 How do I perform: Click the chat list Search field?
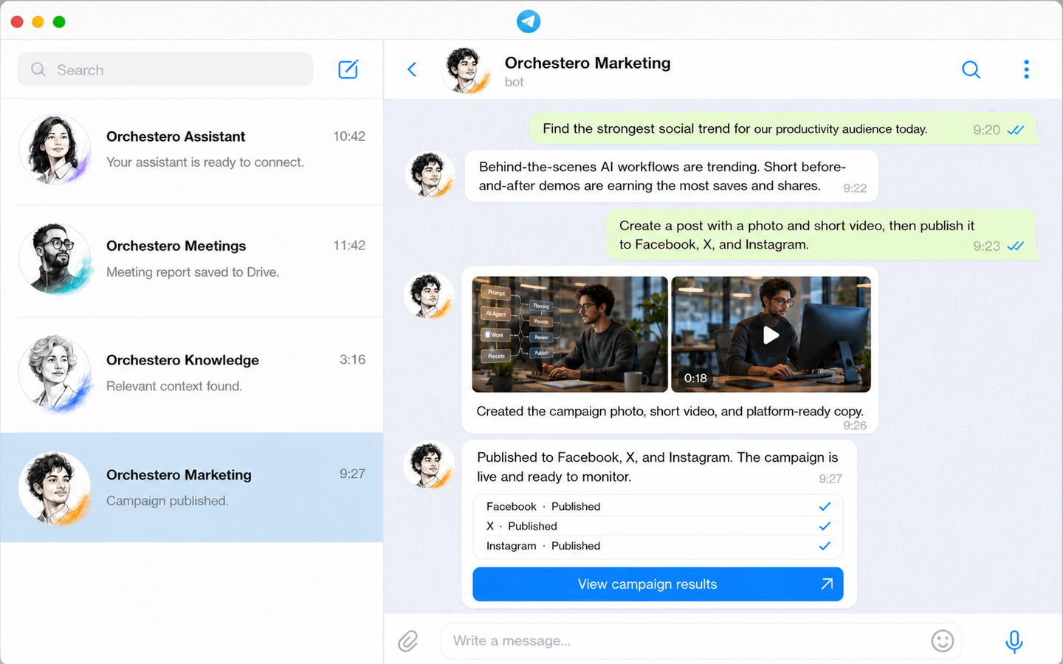tap(165, 69)
